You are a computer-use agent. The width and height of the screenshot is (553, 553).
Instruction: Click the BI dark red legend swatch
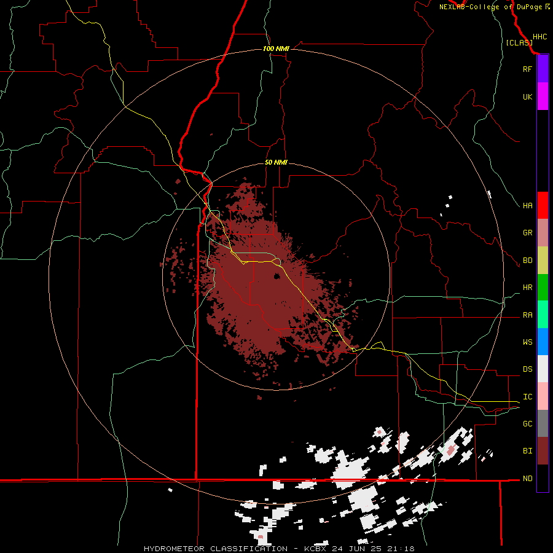click(x=543, y=451)
